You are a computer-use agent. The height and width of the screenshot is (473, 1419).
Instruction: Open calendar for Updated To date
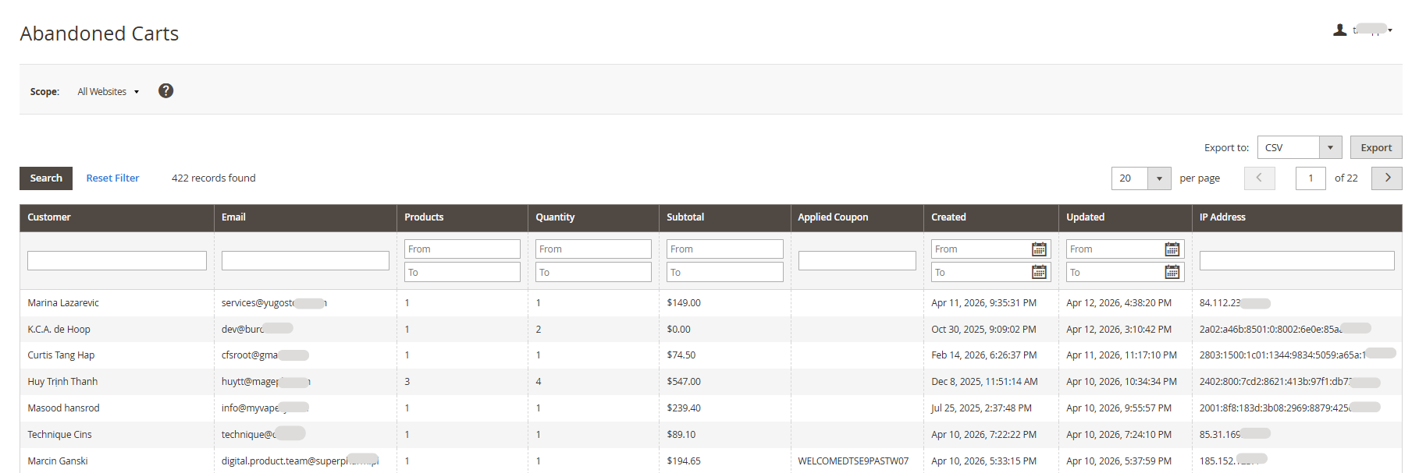pyautogui.click(x=1172, y=272)
